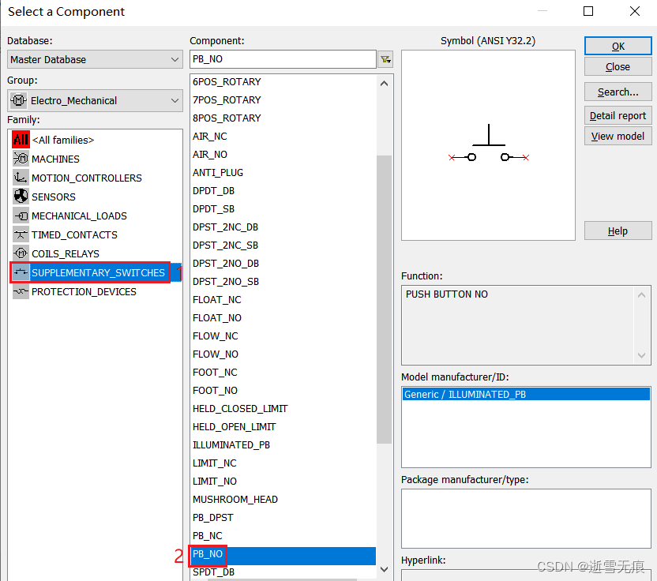The image size is (657, 581).
Task: Click the component filter icon beside search box
Action: point(385,59)
